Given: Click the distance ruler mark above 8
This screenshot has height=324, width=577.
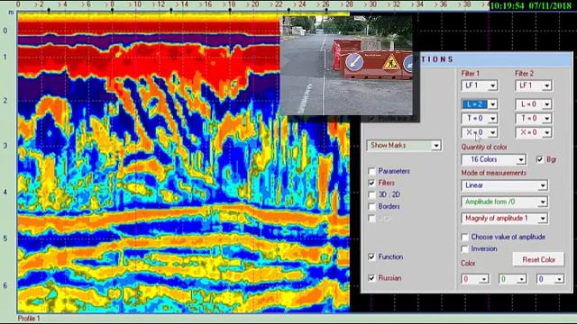Looking at the screenshot, I should (112, 11).
